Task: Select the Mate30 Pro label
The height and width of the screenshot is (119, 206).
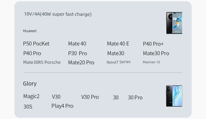Action: (156, 53)
